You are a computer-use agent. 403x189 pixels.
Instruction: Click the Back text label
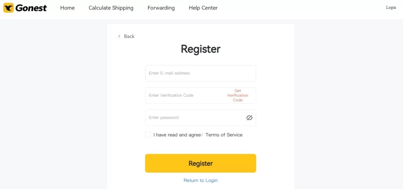click(x=129, y=37)
